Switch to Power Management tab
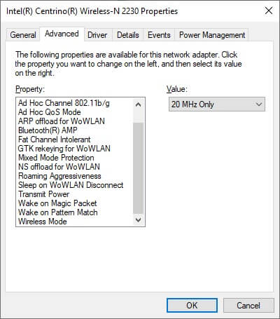 [212, 35]
